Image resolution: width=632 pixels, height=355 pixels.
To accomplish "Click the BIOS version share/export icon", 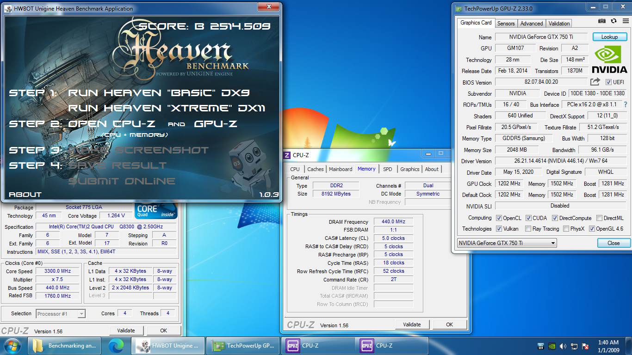I will tap(595, 82).
